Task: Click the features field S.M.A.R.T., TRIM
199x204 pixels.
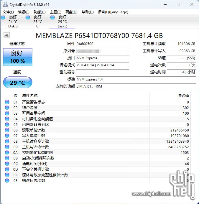Action: point(136,86)
